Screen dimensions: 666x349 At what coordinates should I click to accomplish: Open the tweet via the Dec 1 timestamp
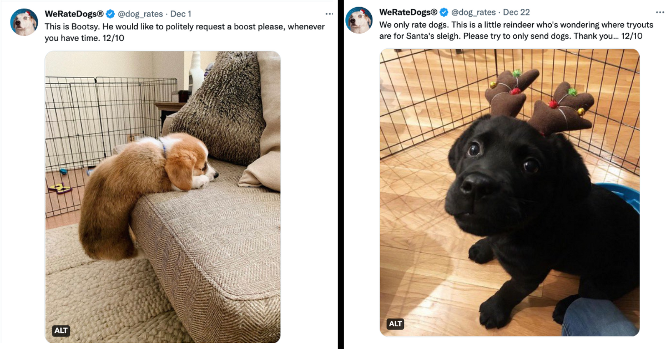180,14
